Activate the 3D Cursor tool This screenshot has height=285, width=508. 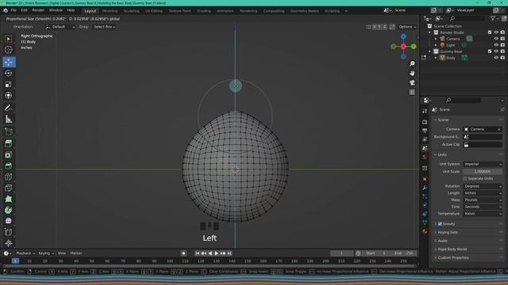coord(9,50)
